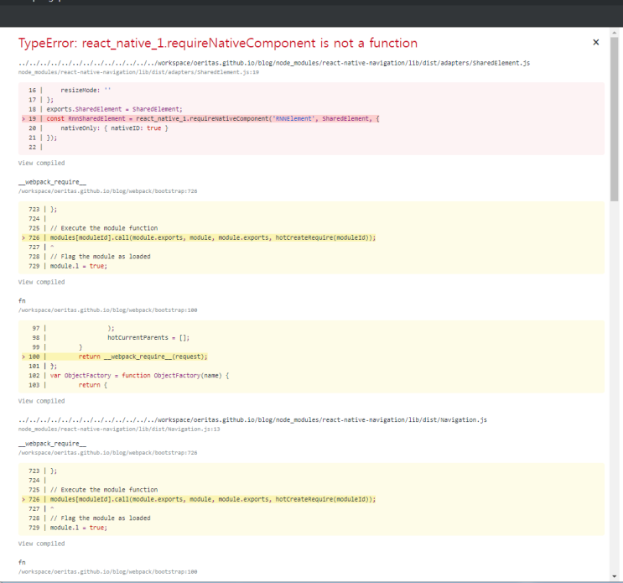
Task: Click the small SharedElement.js:19 path
Action: [x=138, y=72]
